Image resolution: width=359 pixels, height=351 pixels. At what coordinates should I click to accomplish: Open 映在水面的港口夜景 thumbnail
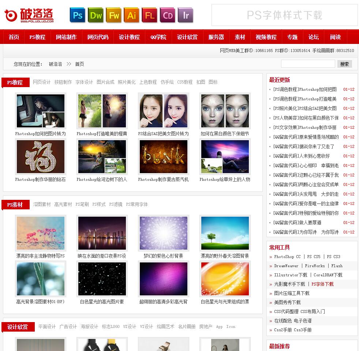(x=102, y=233)
